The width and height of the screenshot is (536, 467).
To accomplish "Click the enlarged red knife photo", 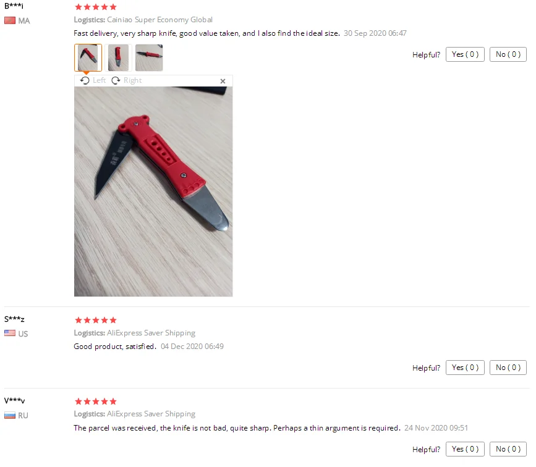I will point(153,191).
